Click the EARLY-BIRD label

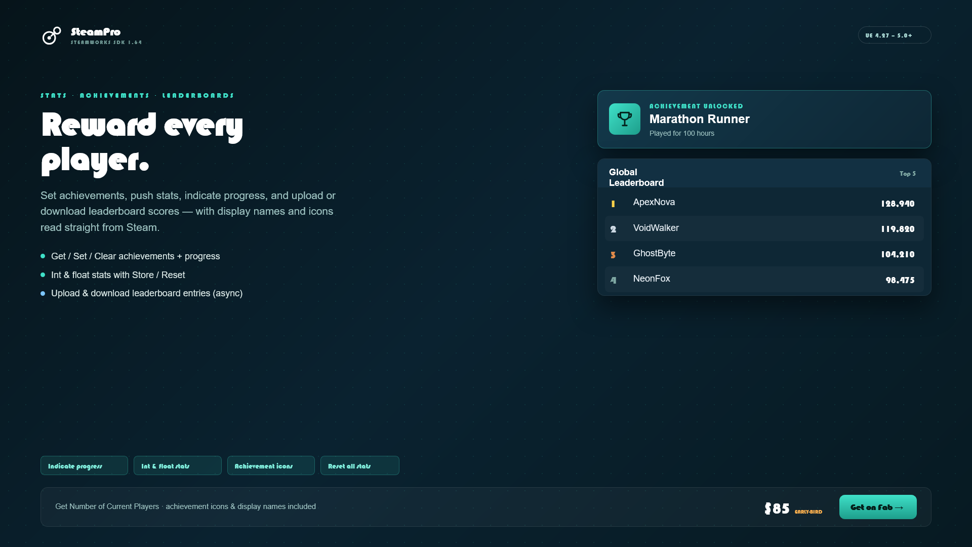[x=808, y=512]
